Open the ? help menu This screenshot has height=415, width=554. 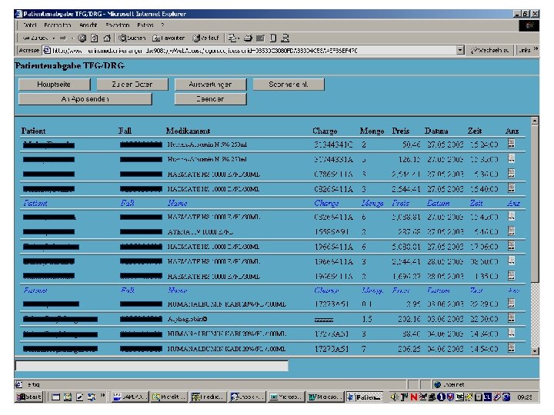click(162, 25)
